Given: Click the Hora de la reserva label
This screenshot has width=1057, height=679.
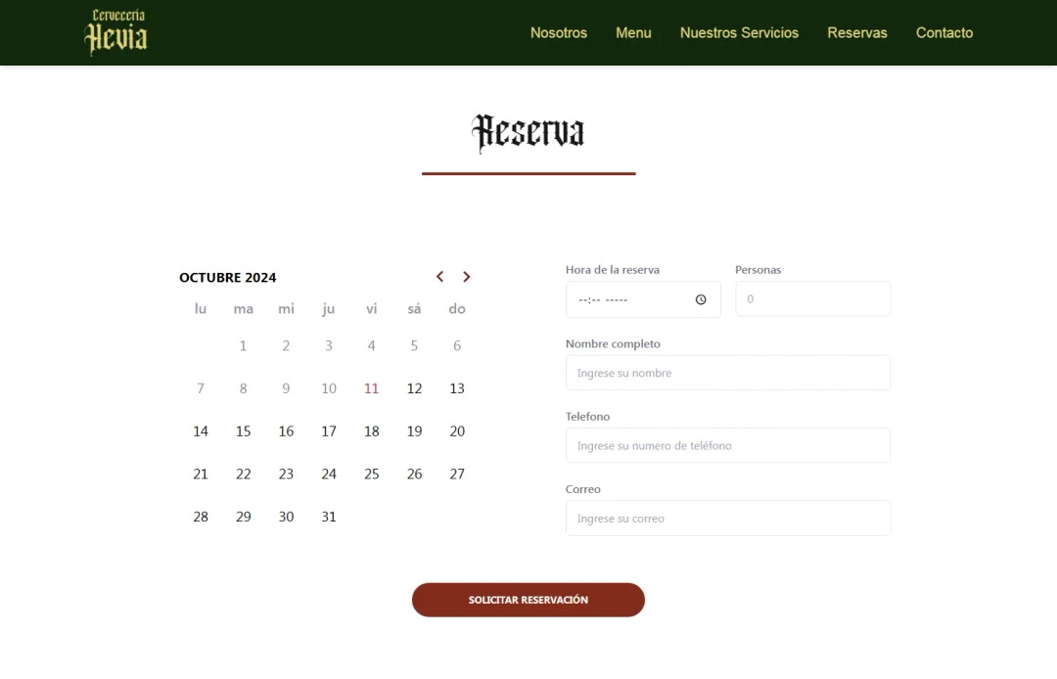Looking at the screenshot, I should click(613, 269).
